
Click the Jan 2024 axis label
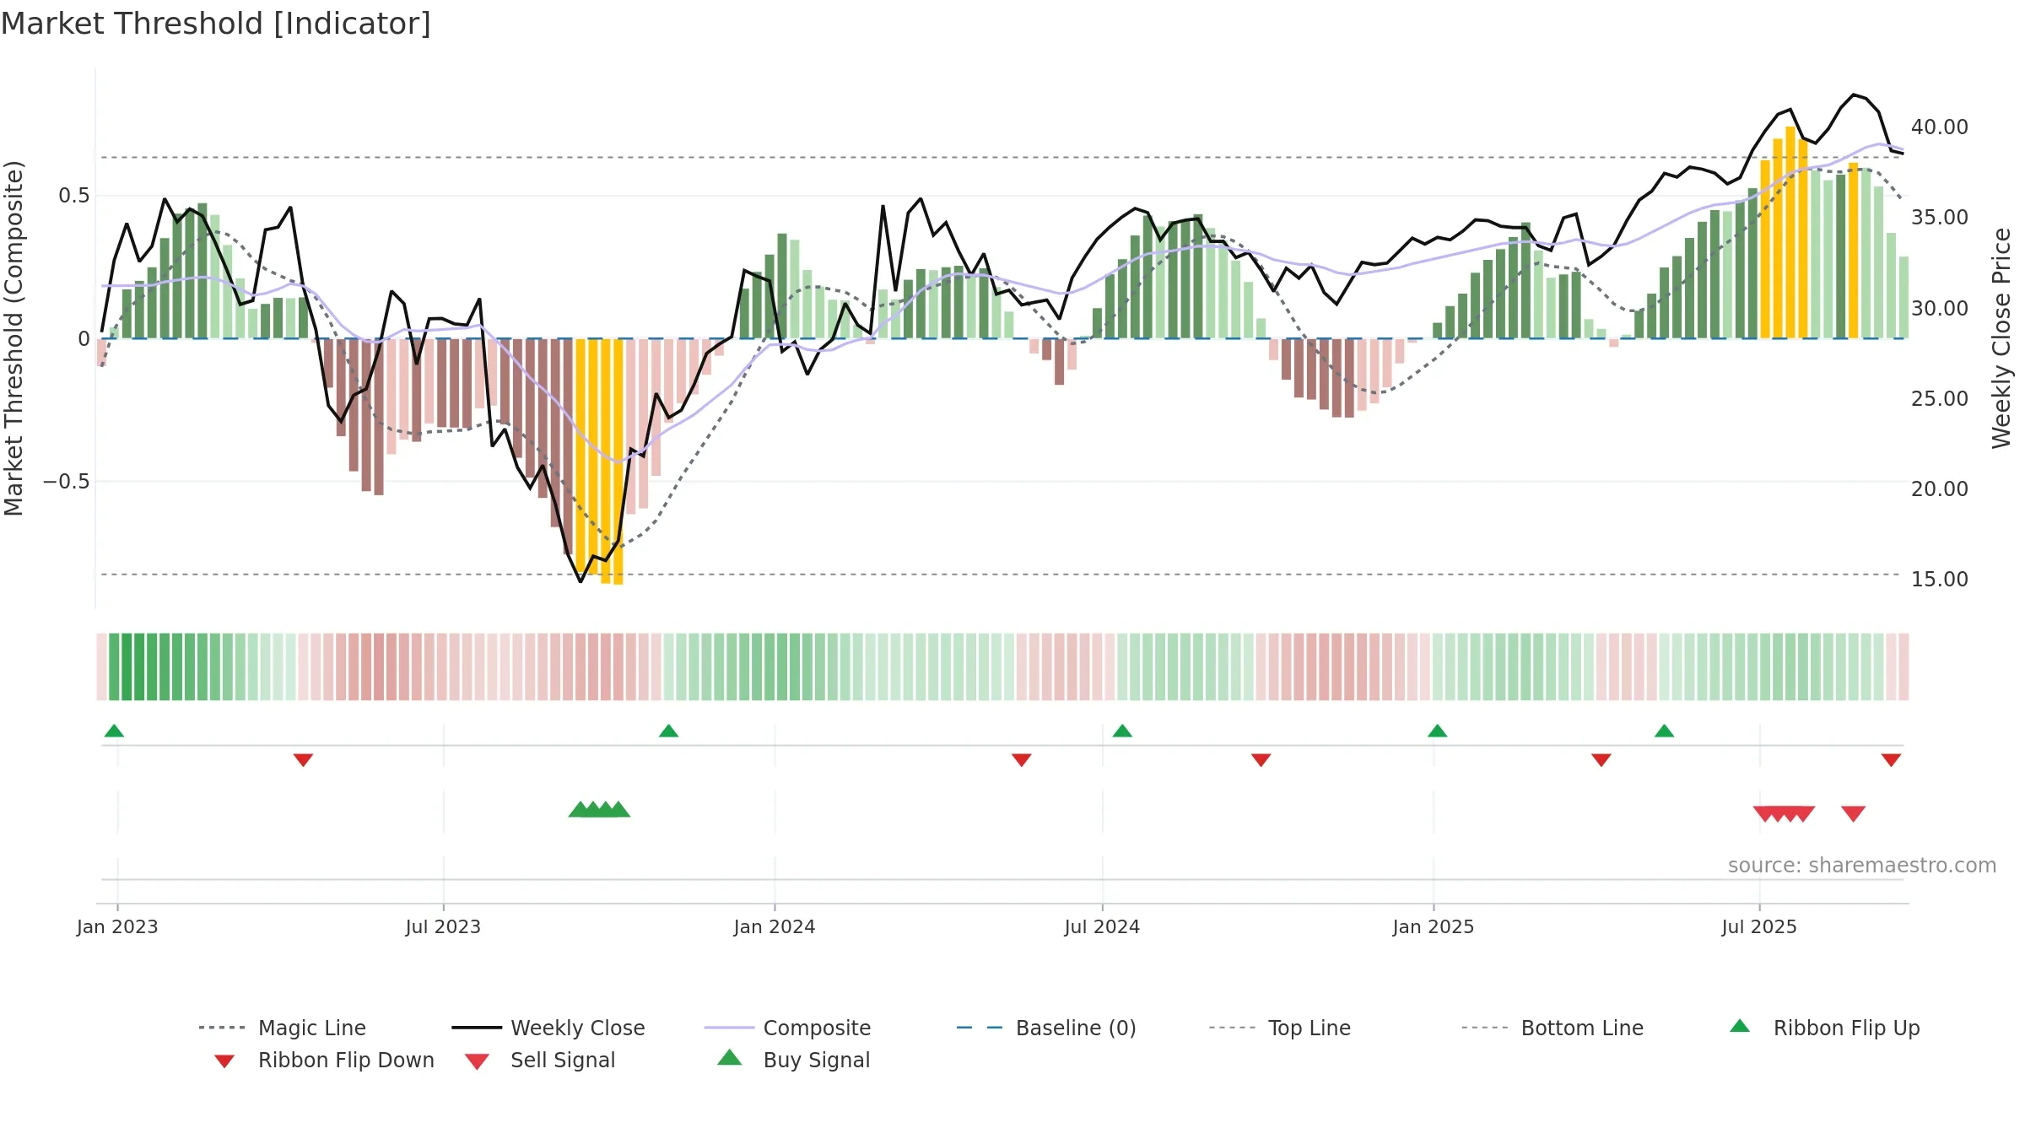[775, 927]
